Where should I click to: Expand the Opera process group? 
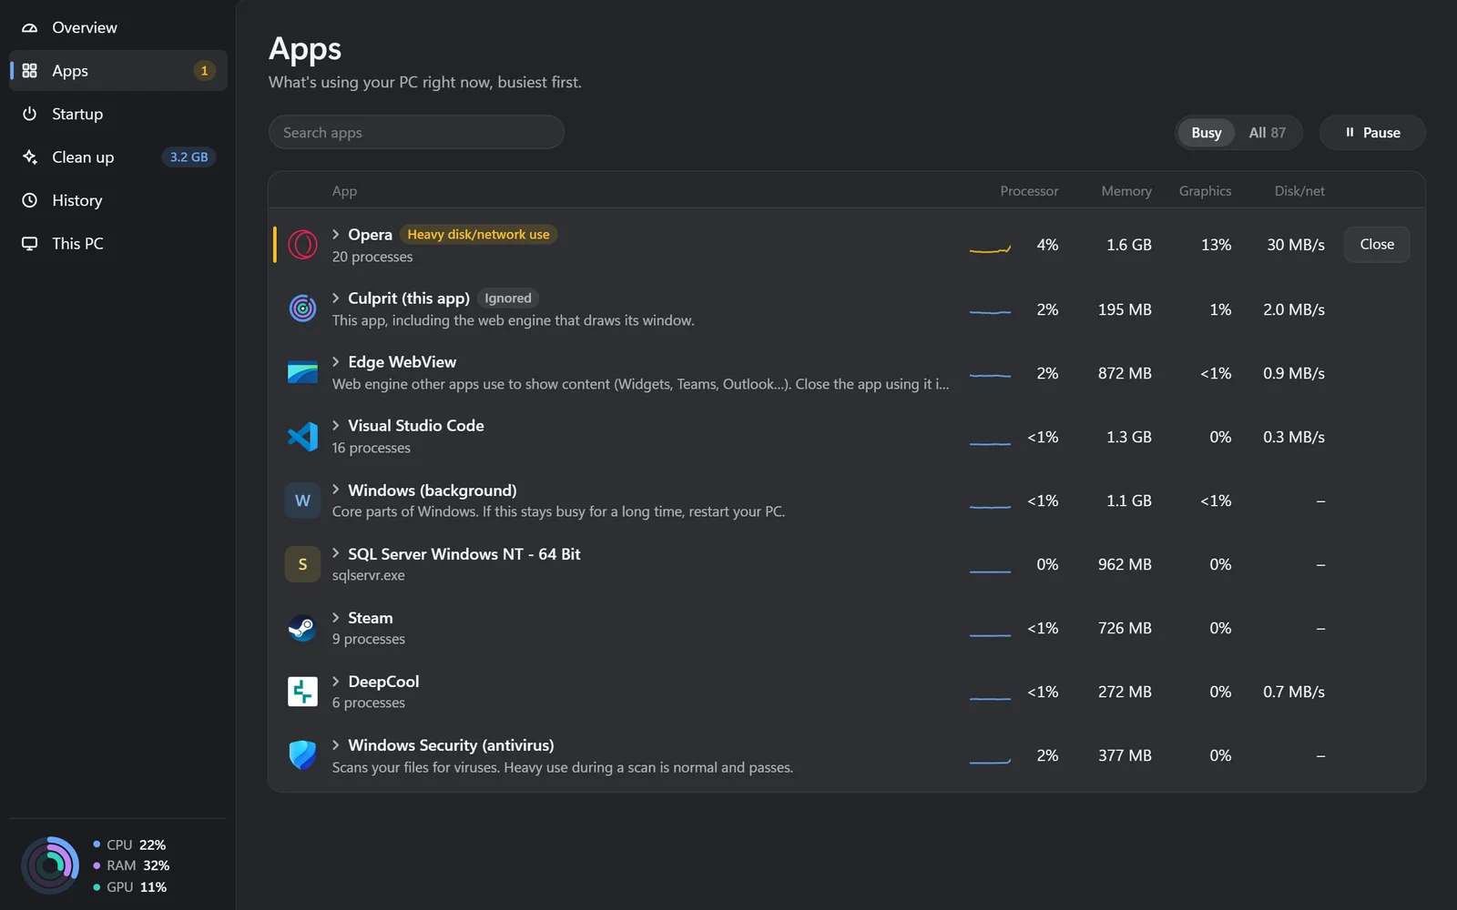pos(336,234)
